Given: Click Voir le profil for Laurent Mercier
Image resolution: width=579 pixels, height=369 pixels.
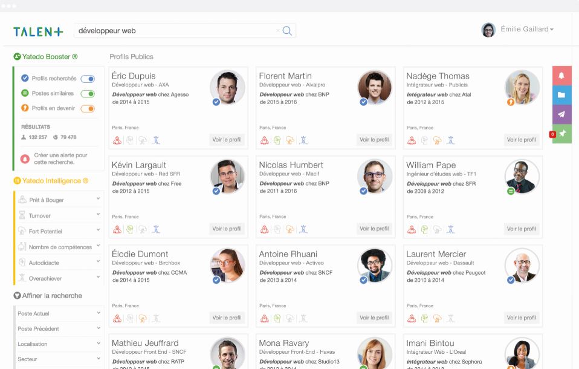Looking at the screenshot, I should coord(521,318).
